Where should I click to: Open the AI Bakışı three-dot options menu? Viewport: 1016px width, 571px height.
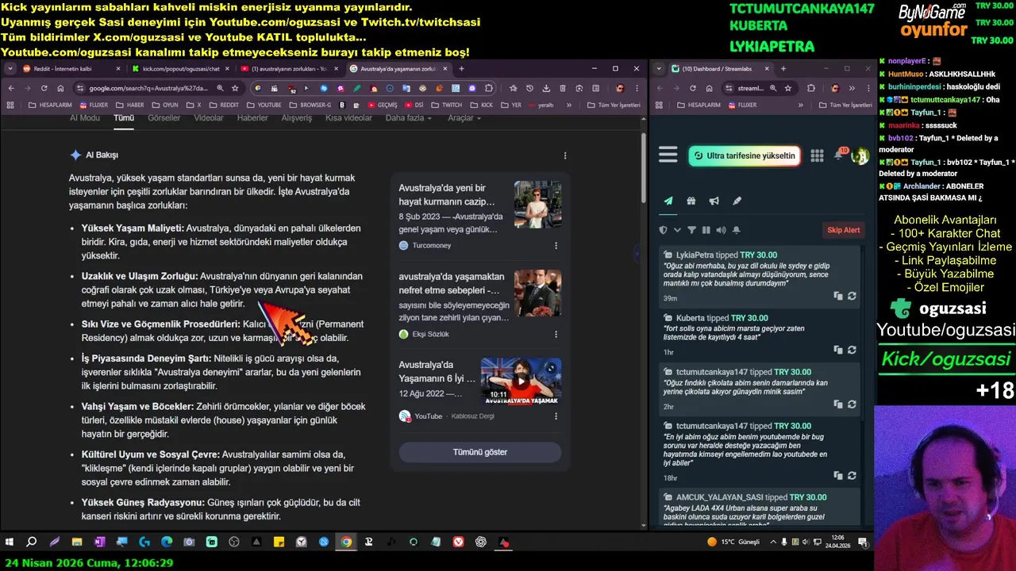click(565, 155)
